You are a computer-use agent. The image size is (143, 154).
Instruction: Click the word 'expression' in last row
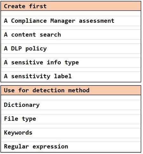[50, 147]
